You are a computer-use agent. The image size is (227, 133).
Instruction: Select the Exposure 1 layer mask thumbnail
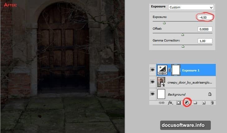pos(176,70)
